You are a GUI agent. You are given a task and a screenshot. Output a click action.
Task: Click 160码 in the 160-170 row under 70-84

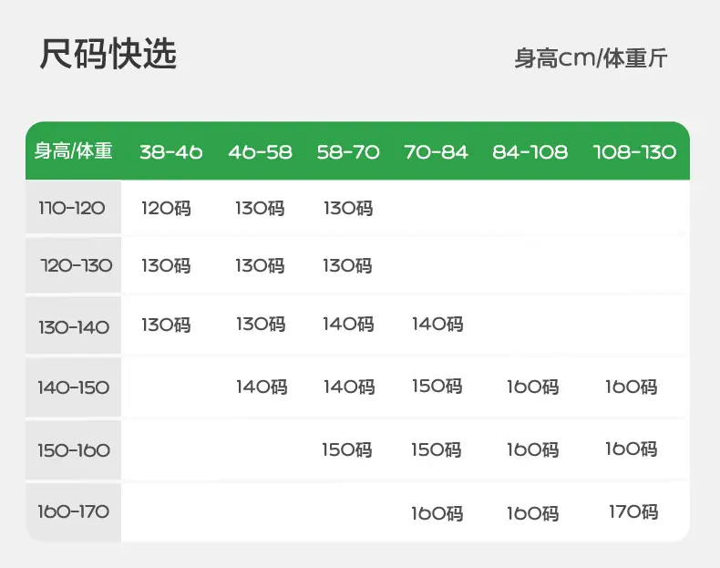click(437, 513)
